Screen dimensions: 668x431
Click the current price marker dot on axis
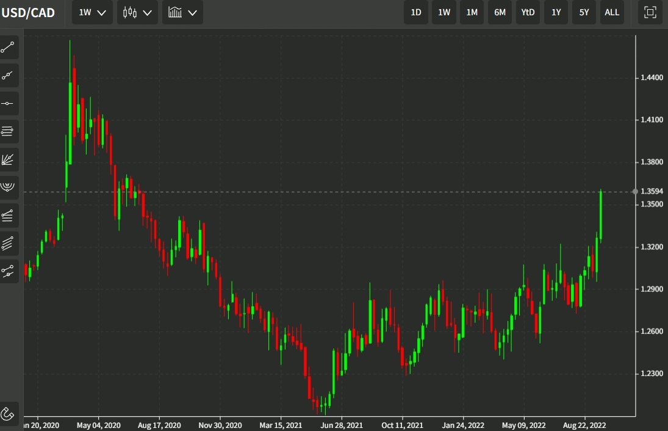pos(635,192)
